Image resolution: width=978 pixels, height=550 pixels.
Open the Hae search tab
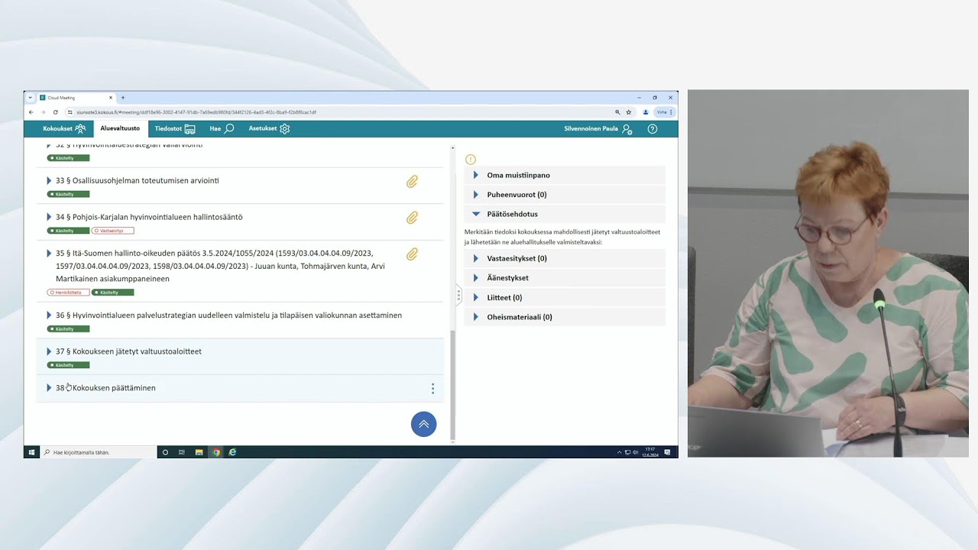point(222,129)
